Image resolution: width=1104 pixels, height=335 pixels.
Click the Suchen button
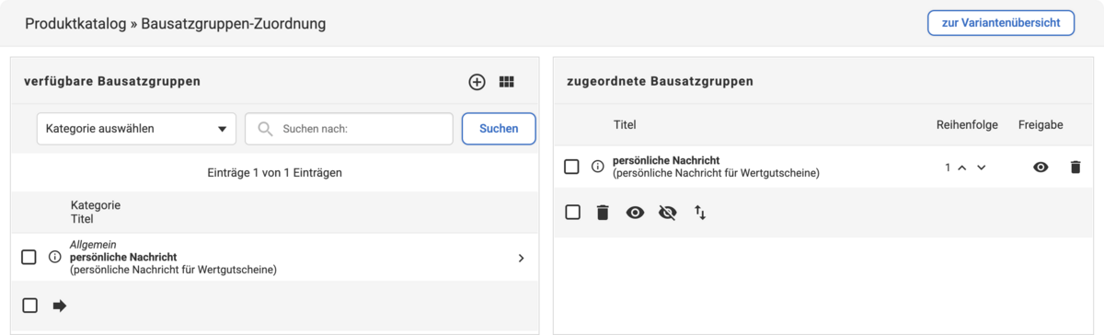pos(499,129)
